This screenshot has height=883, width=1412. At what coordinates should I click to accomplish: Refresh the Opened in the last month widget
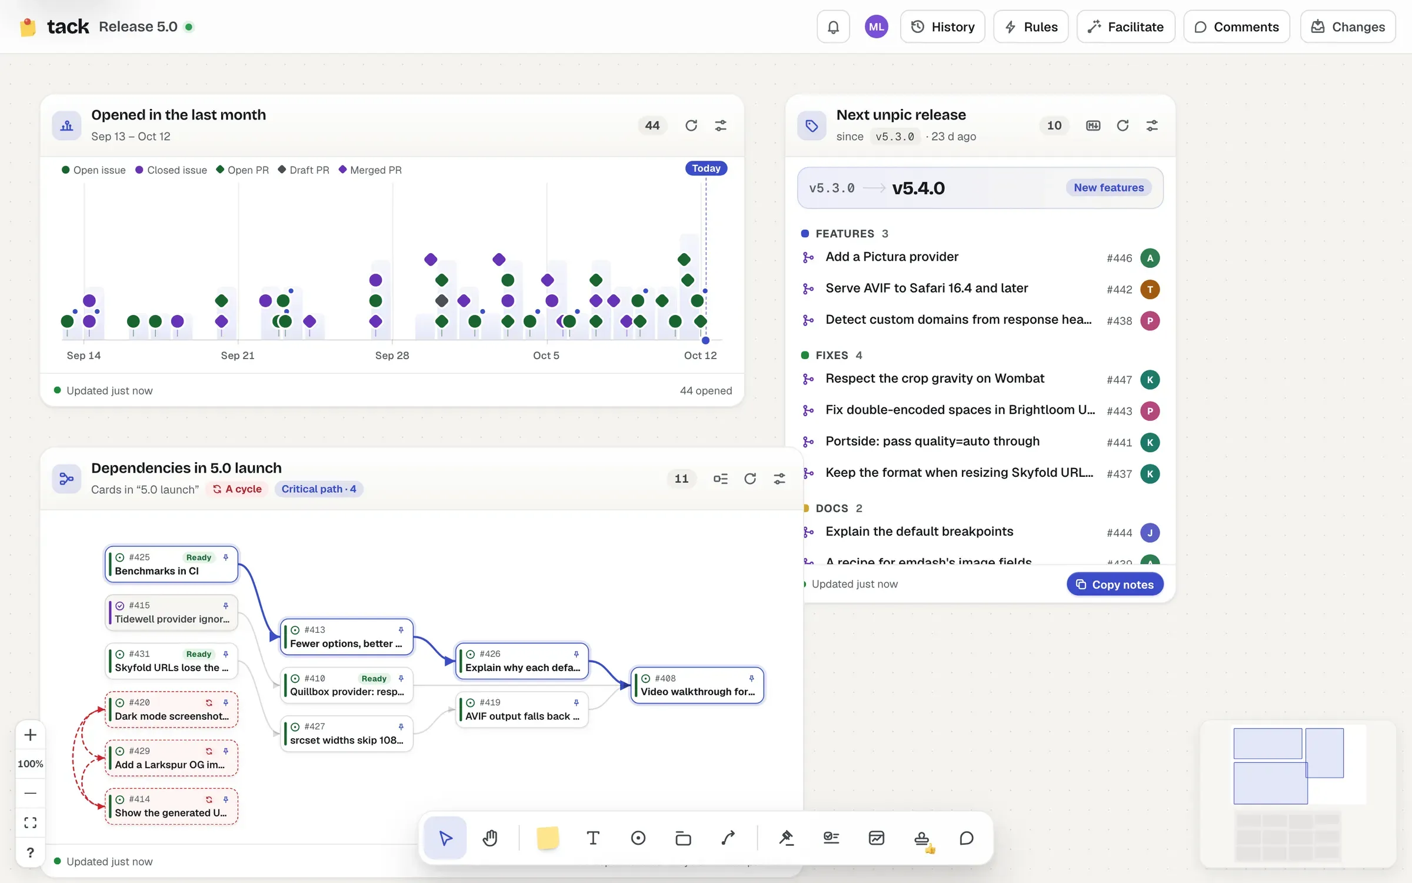691,125
